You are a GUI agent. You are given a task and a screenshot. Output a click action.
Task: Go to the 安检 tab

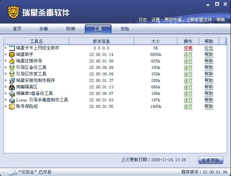pos(125,28)
